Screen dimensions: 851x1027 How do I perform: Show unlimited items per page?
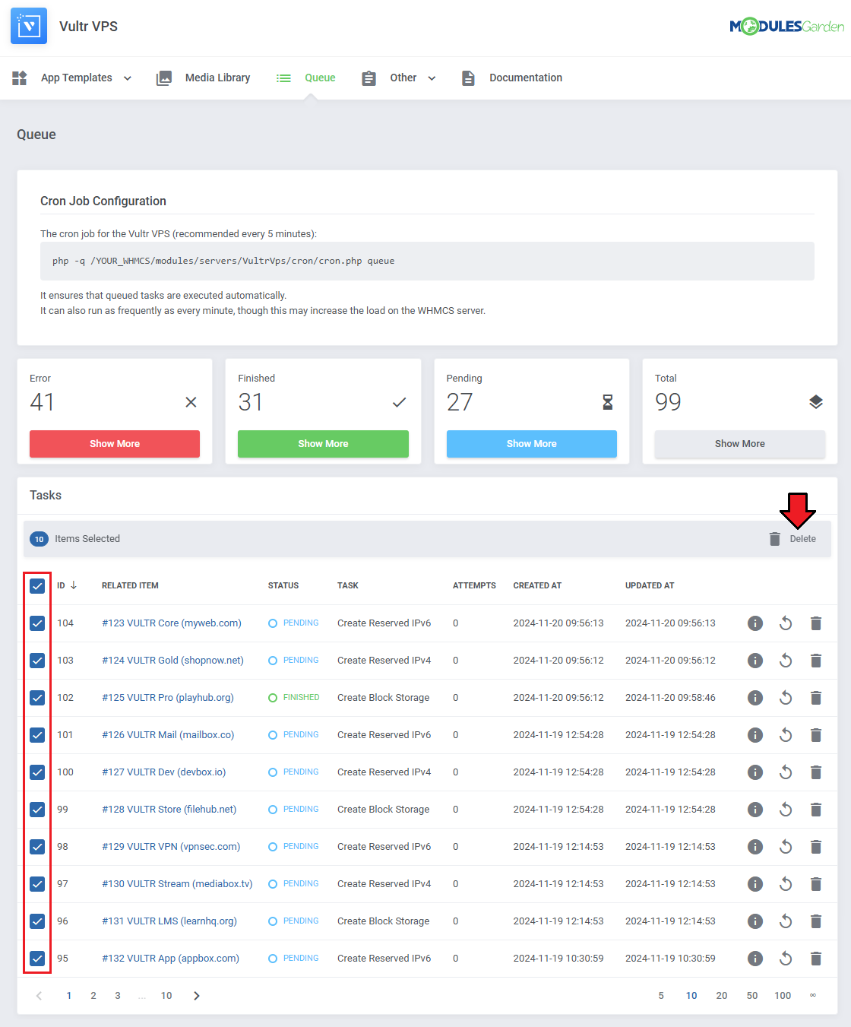tap(813, 996)
